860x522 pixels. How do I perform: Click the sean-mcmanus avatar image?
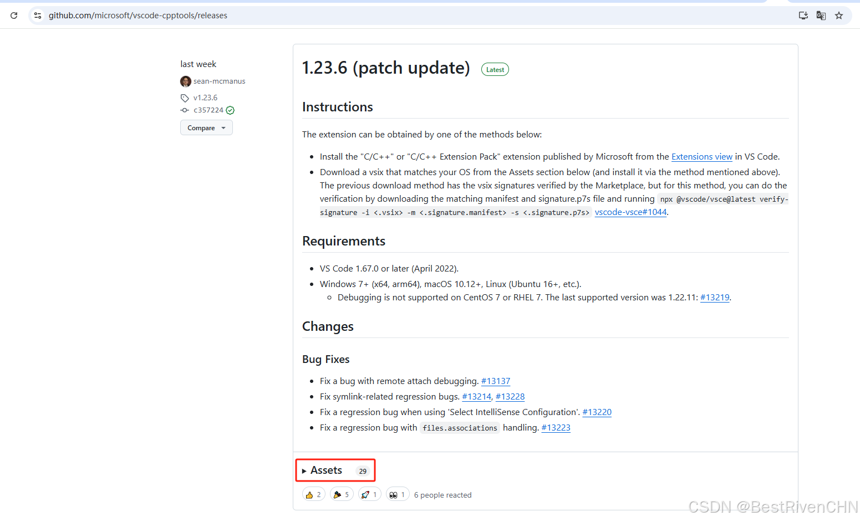[186, 81]
